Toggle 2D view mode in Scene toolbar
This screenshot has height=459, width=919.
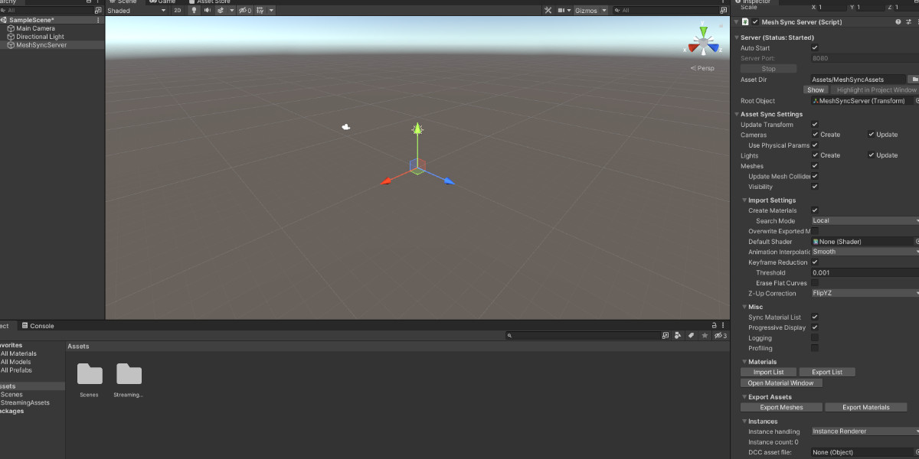point(177,11)
